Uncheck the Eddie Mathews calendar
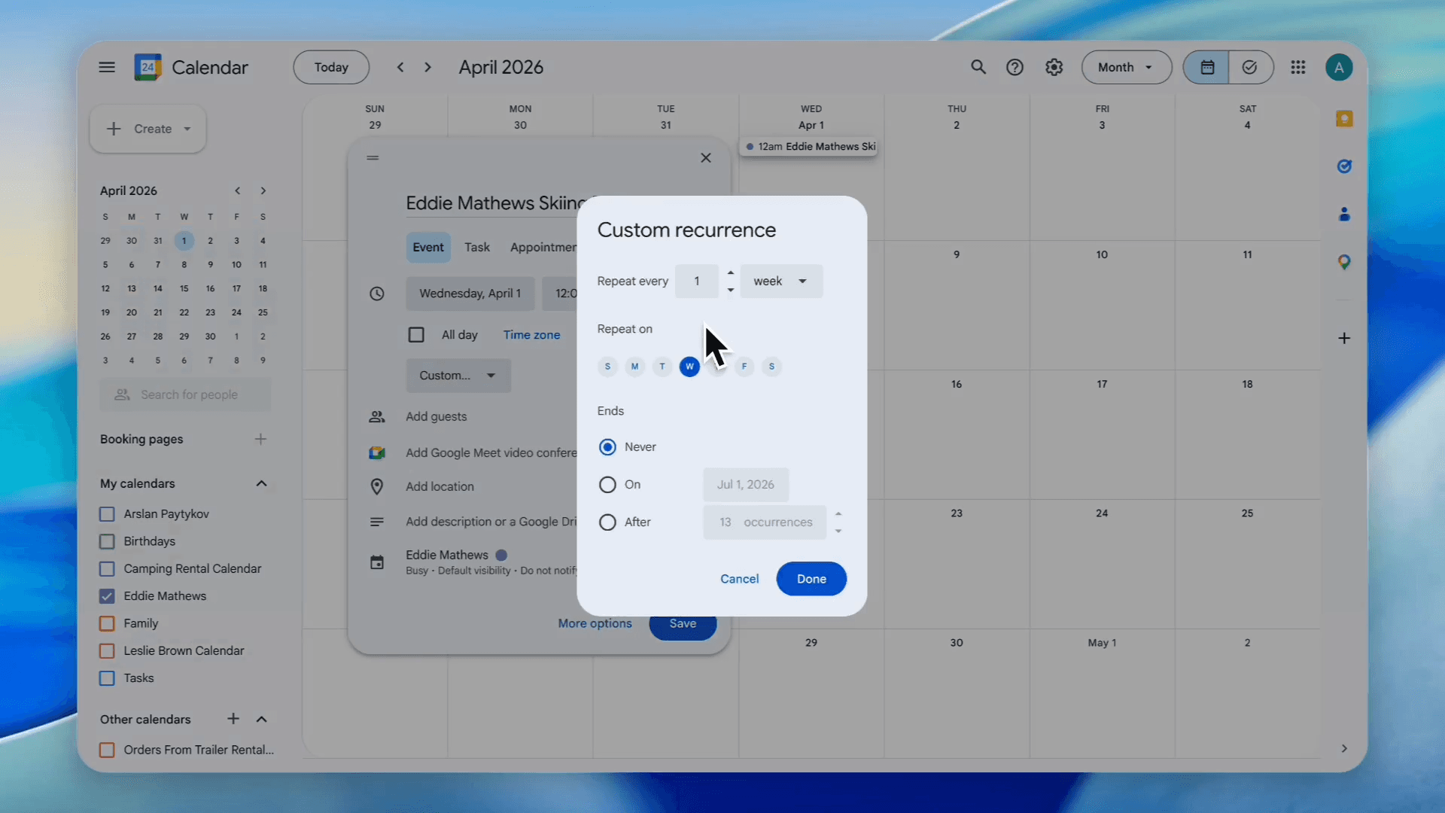Viewport: 1445px width, 813px height. click(107, 596)
